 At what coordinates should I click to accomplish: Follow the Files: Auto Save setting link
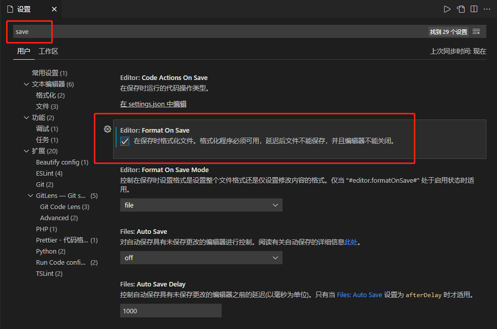[x=360, y=295]
